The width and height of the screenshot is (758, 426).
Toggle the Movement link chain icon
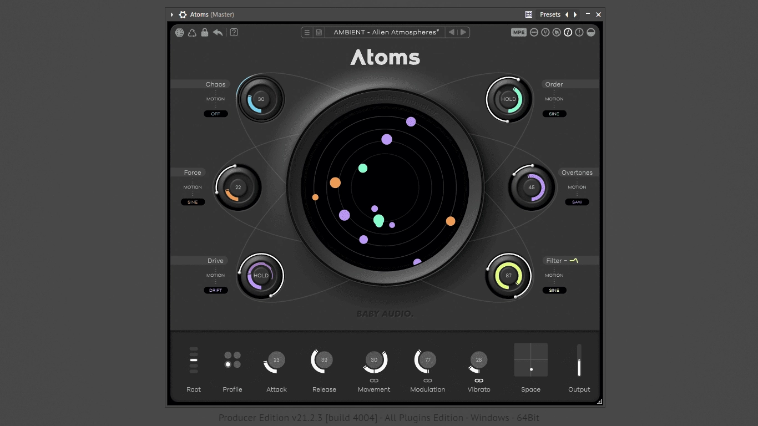point(374,381)
